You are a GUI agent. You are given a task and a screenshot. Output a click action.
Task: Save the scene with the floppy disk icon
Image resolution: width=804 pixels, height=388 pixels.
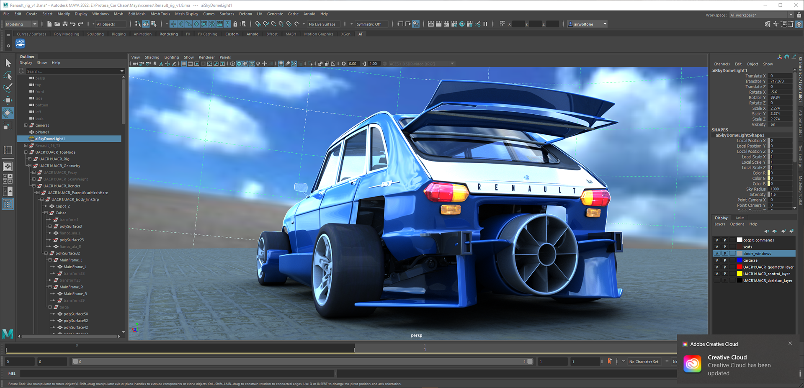65,24
